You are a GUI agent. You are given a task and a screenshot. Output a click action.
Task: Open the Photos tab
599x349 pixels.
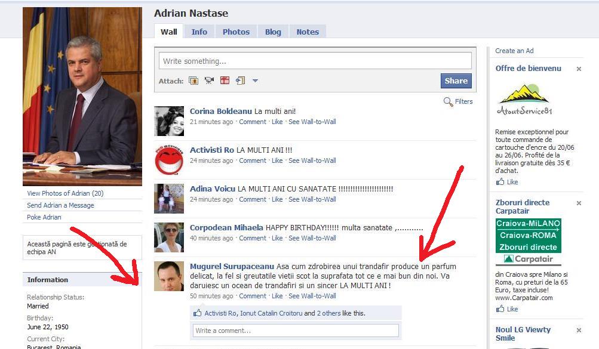236,32
